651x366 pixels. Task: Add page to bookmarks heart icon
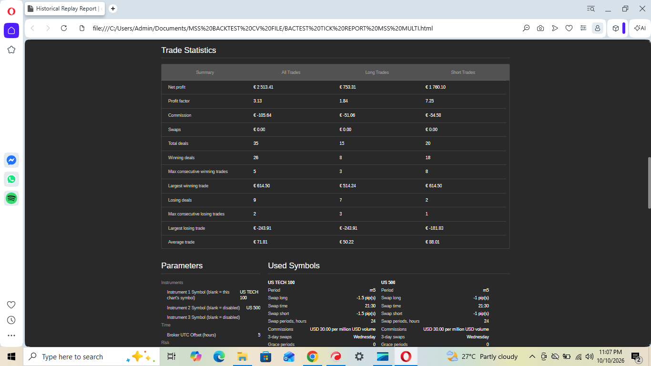tap(569, 28)
